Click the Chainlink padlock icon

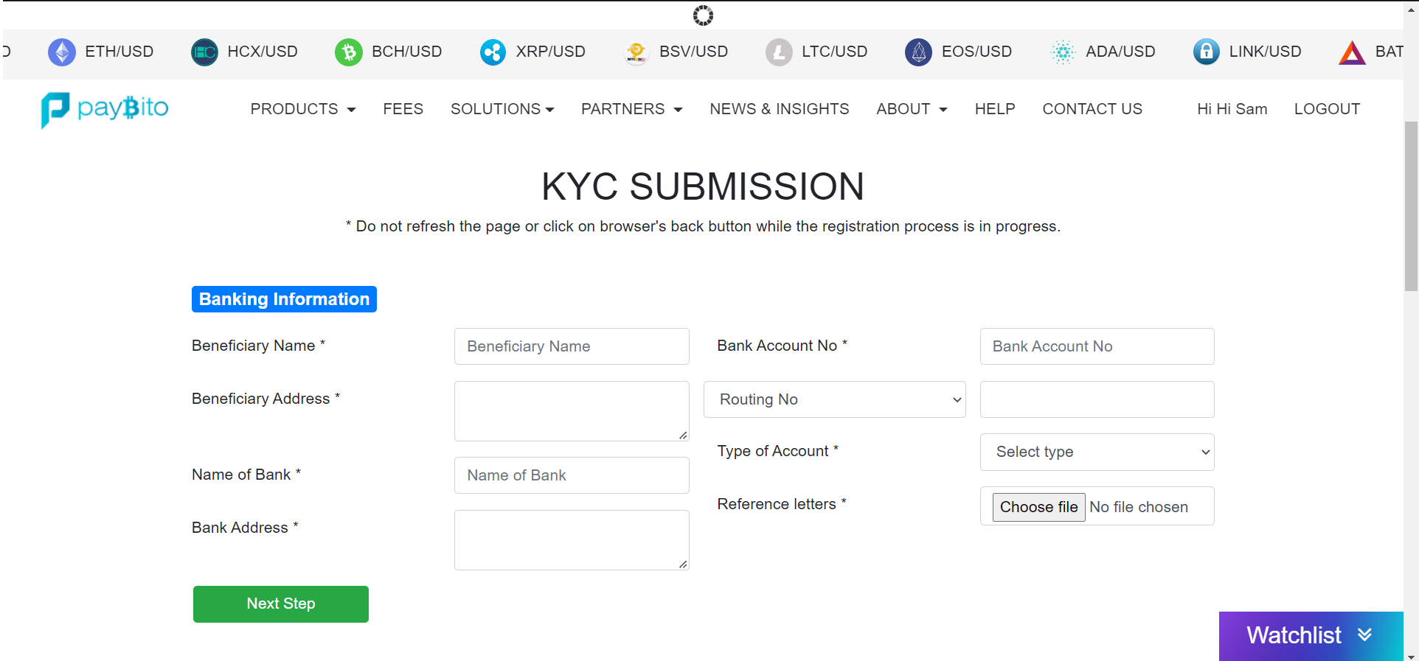click(x=1207, y=52)
